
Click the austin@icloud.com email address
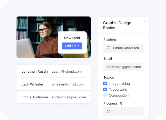(x=67, y=71)
